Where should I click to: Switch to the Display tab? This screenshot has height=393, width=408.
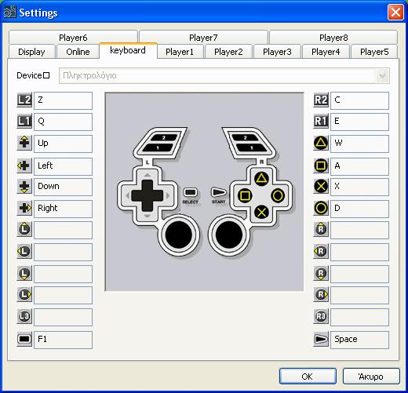31,52
